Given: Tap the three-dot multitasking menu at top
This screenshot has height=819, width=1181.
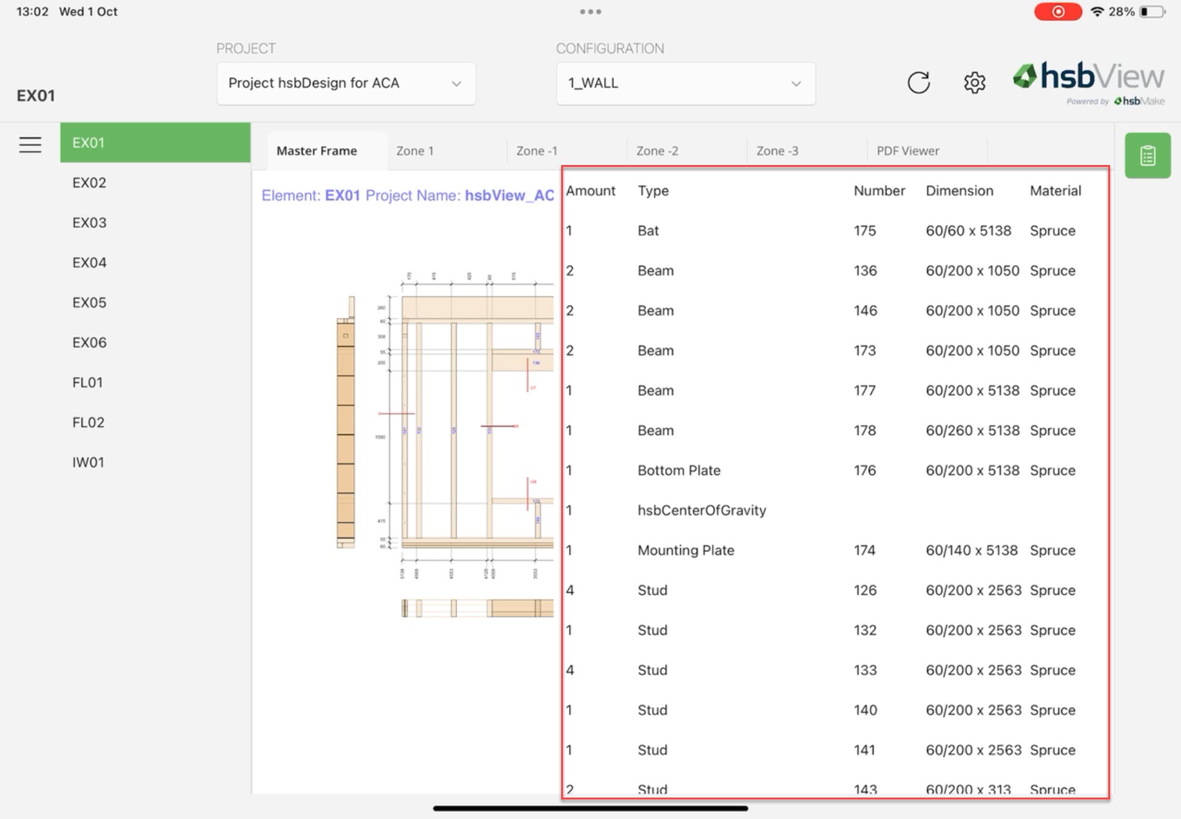Looking at the screenshot, I should pos(590,12).
